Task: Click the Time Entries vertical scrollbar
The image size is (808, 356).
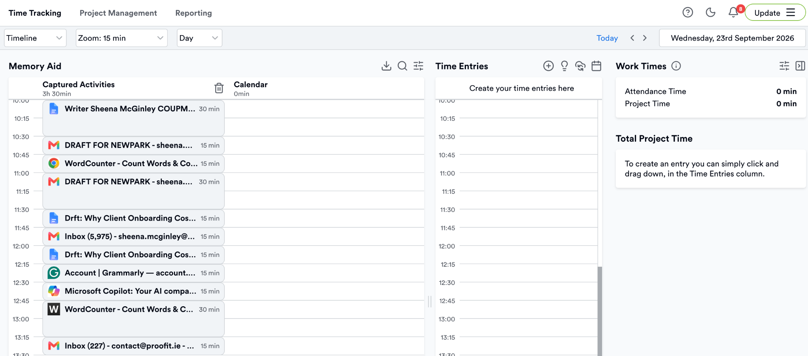Action: point(600,311)
